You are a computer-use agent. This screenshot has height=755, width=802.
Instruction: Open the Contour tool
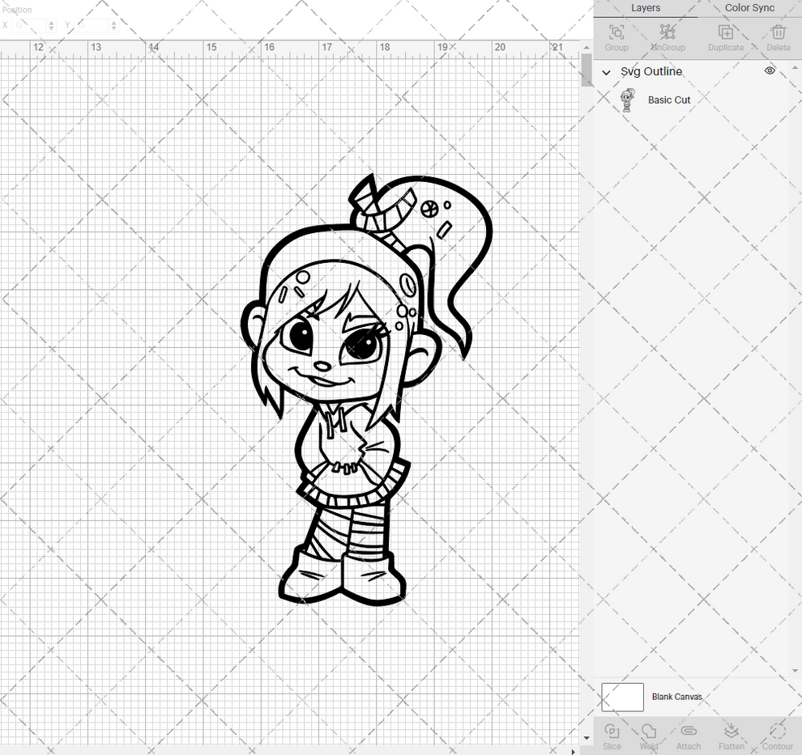[x=777, y=735]
